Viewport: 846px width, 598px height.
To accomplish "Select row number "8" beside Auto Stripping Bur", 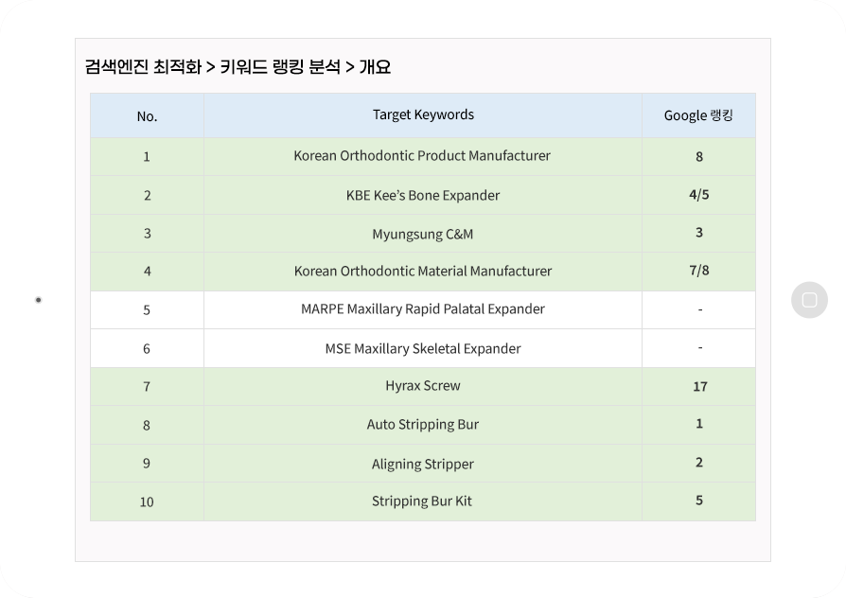I will pyautogui.click(x=147, y=425).
